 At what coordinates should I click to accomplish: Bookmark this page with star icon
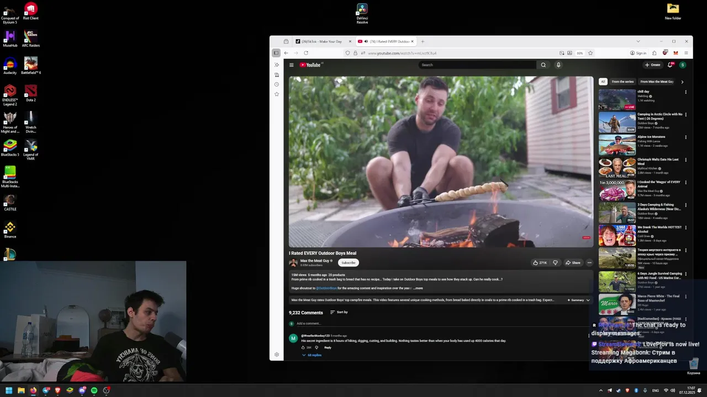[590, 53]
